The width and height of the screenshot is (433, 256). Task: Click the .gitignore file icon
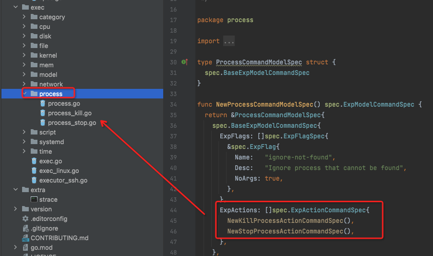coord(25,229)
